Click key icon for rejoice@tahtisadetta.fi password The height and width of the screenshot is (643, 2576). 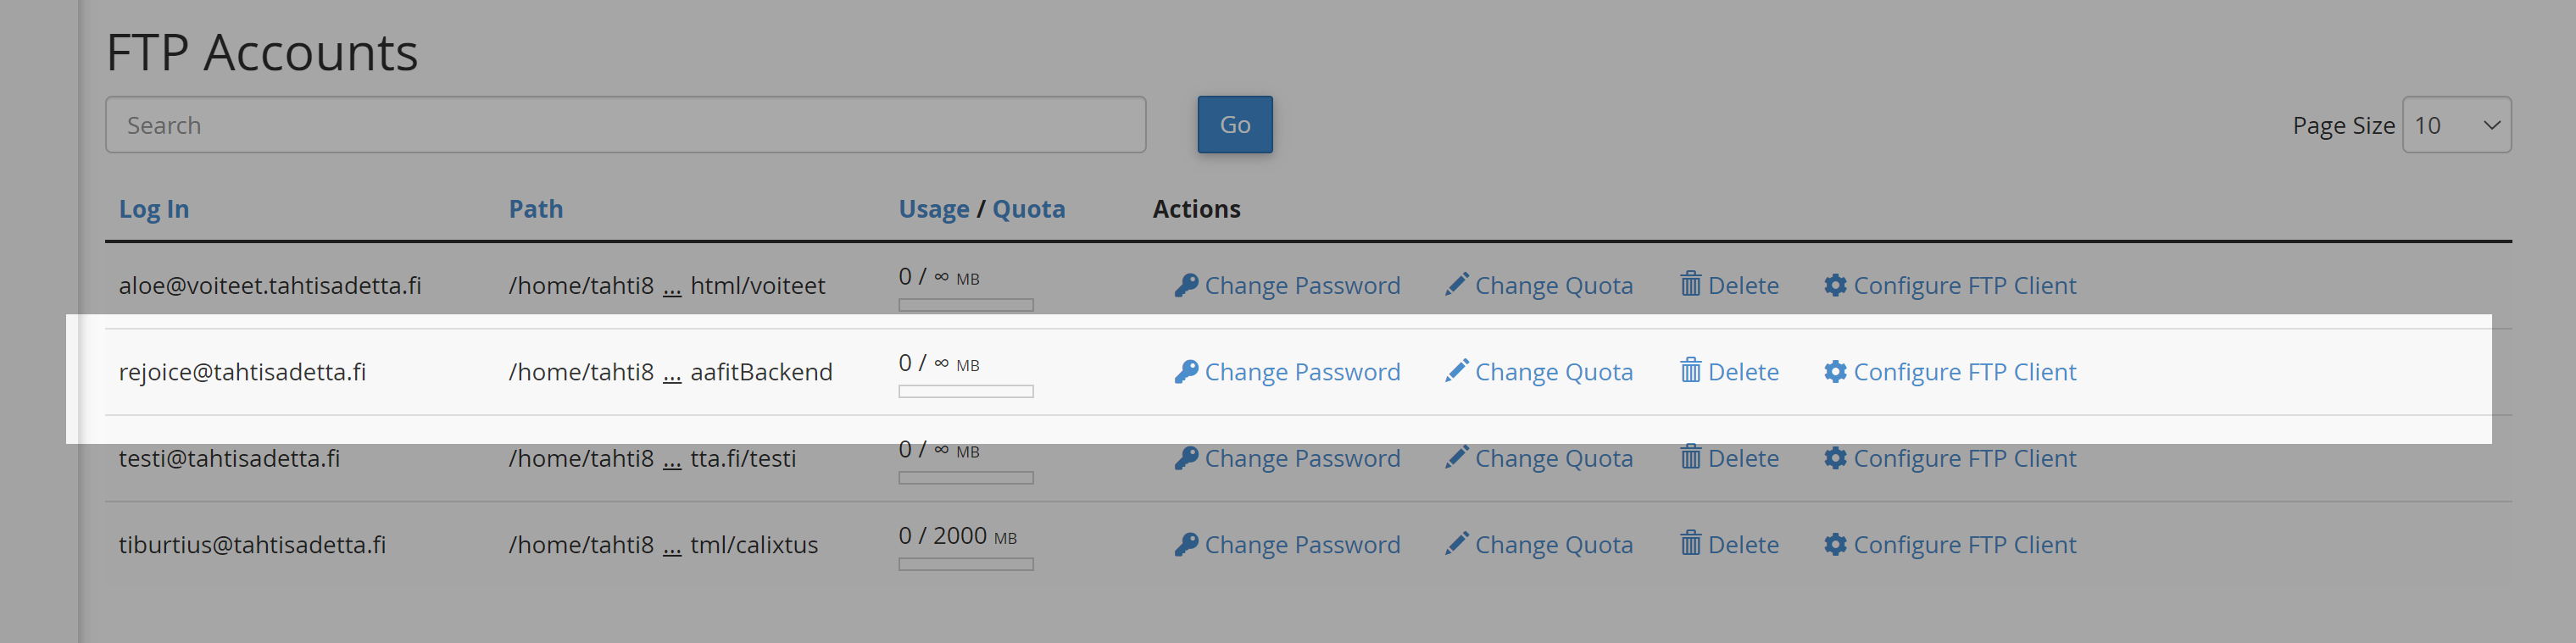1186,372
